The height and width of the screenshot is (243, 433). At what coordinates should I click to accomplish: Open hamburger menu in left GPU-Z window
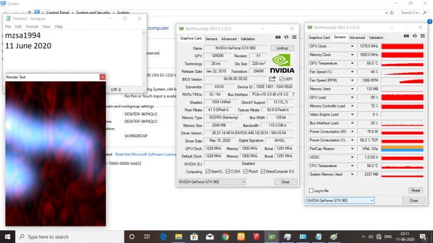(294, 37)
